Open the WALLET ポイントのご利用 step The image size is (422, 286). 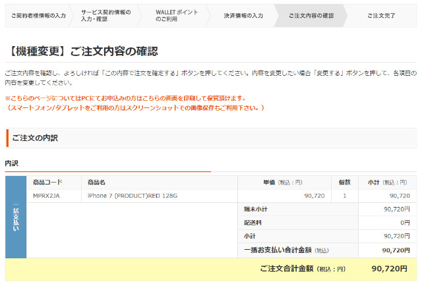coord(177,16)
